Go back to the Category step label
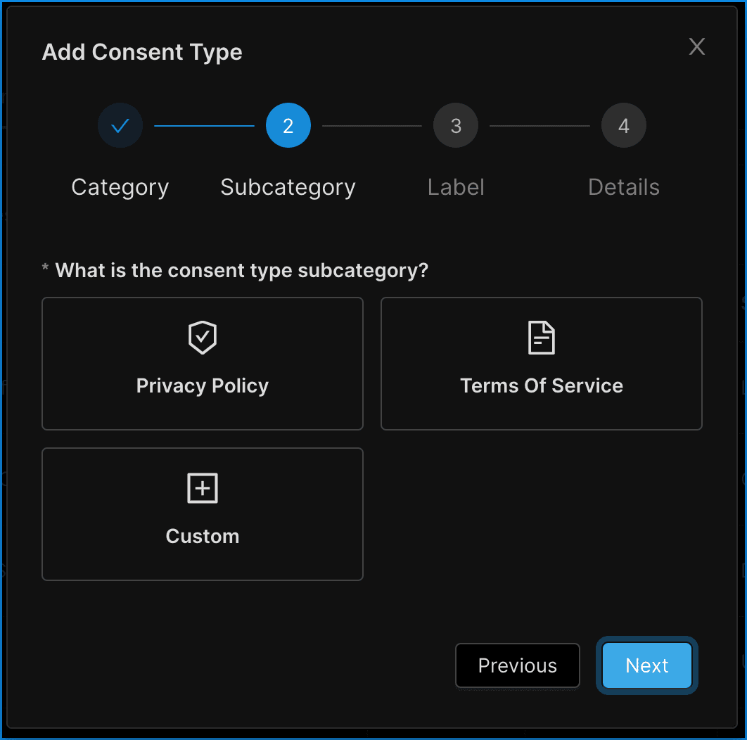This screenshot has height=740, width=747. pyautogui.click(x=120, y=187)
